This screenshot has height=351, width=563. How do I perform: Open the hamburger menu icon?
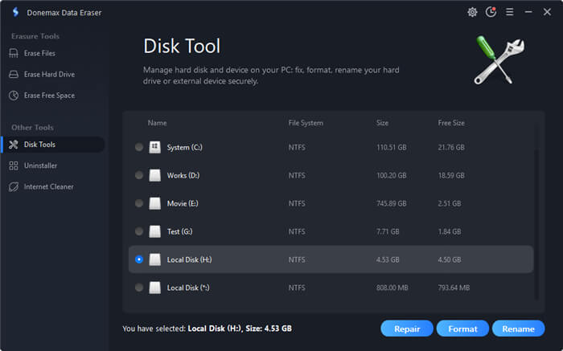509,12
